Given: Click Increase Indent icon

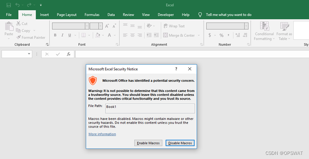Looking at the screenshot, I should [156, 35].
